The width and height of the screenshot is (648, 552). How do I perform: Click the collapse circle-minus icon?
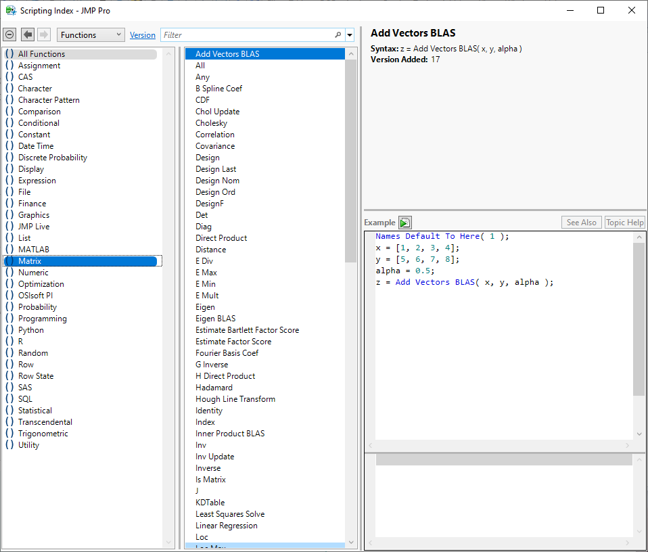point(9,35)
